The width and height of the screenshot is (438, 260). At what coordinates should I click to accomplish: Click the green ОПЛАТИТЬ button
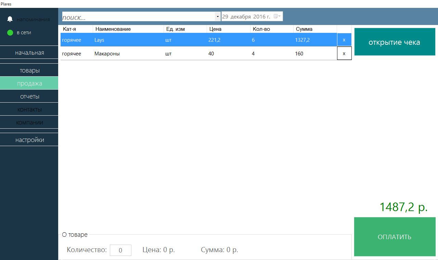coord(395,237)
